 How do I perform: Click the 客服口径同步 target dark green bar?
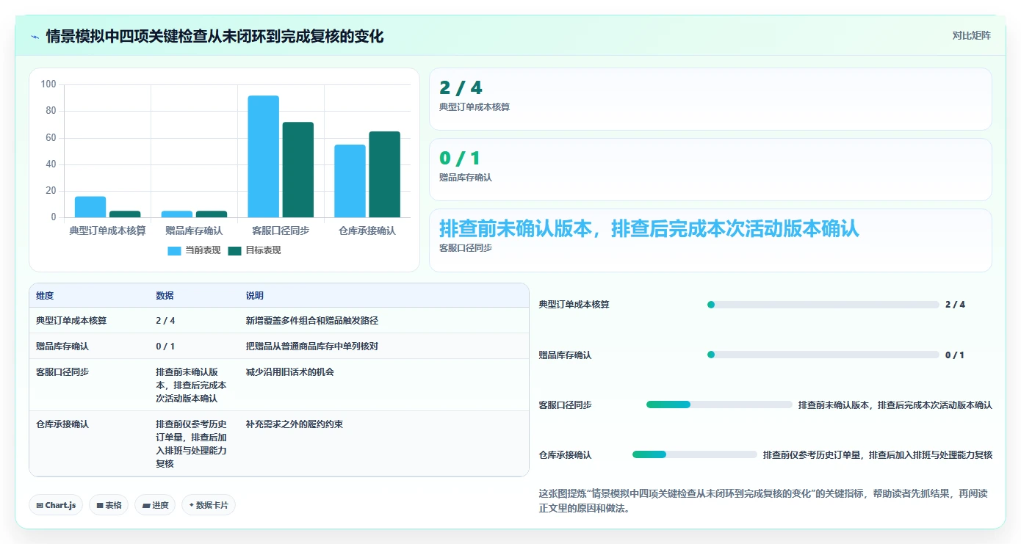point(297,170)
